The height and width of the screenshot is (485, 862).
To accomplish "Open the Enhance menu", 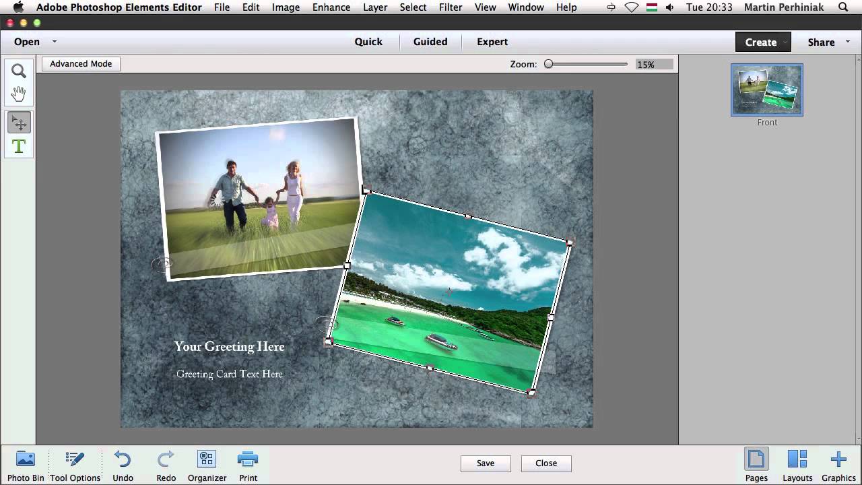I will point(331,7).
